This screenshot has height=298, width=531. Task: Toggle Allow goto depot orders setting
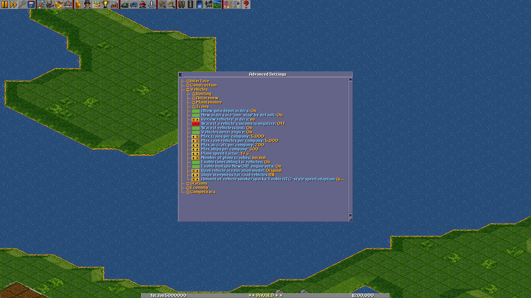click(196, 111)
